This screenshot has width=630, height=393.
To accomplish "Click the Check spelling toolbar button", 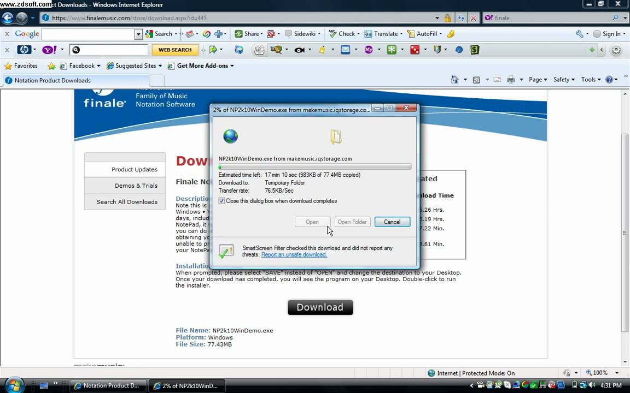I will (x=344, y=34).
